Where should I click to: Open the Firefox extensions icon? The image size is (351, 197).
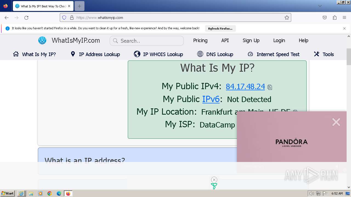point(335,18)
